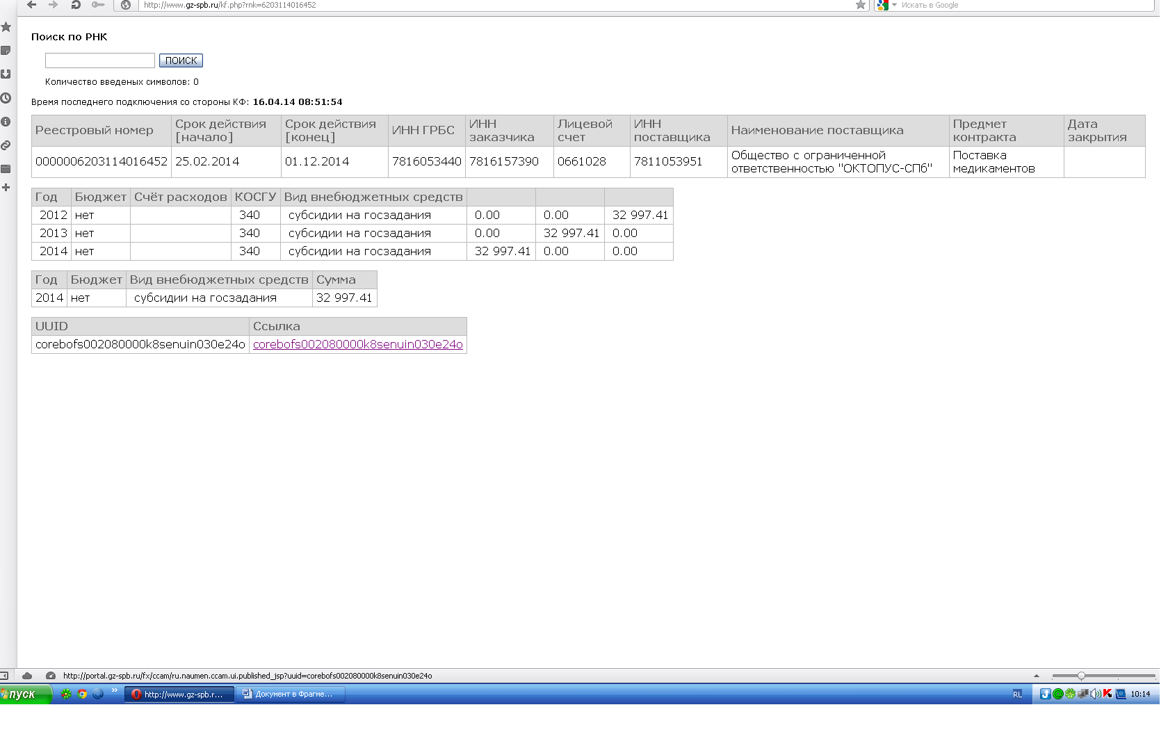The height and width of the screenshot is (730, 1168).
Task: Click supplier name 'ОКТОПУС-СПб' cell
Action: (838, 162)
